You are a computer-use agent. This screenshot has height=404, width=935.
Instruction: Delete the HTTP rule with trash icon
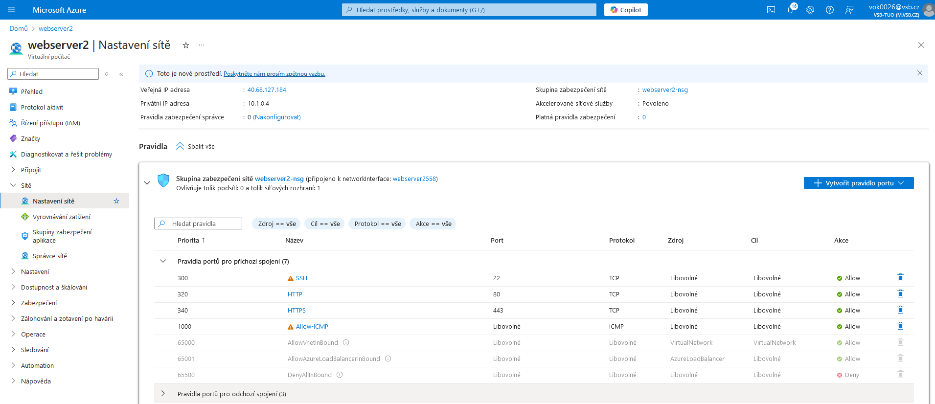tap(900, 294)
